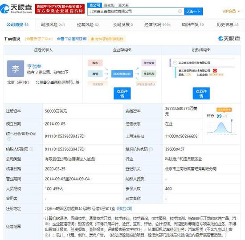Collapse the equity tree root node

(x=175, y=63)
